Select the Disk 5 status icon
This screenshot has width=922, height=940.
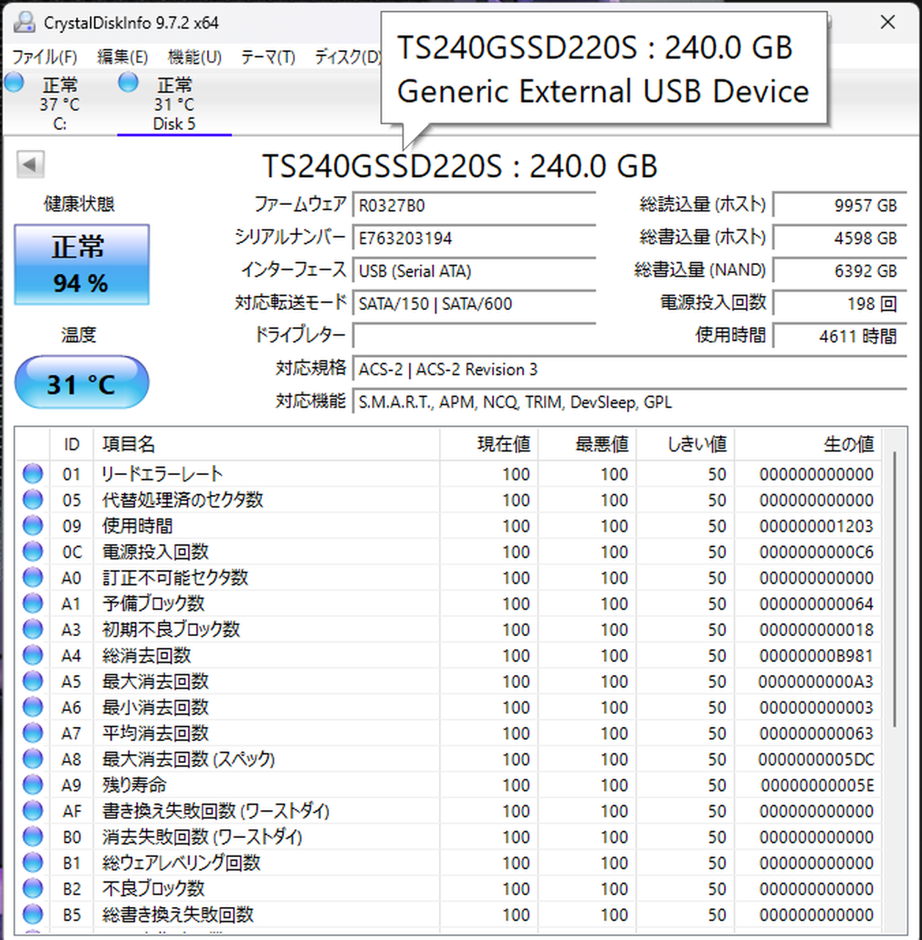(128, 83)
